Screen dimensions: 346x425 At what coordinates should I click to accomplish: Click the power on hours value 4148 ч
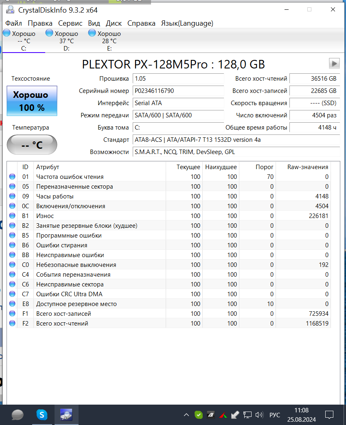(x=315, y=128)
